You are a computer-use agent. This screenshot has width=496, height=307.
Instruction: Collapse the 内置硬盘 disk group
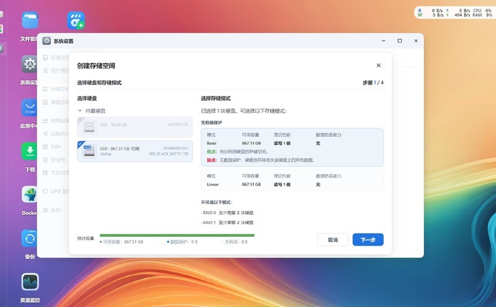pos(80,111)
